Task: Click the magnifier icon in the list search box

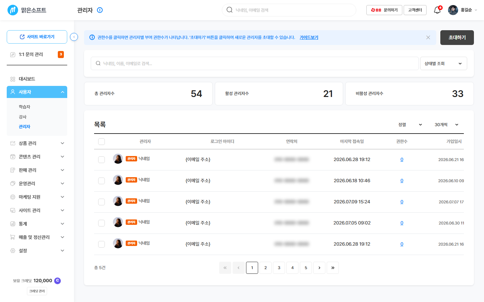Action: [x=98, y=63]
